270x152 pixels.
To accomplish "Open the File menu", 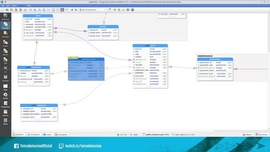I will [x=3, y=5].
